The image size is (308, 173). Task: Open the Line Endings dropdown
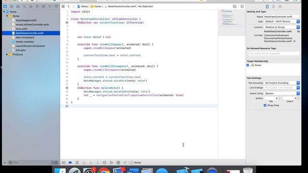[282, 87]
